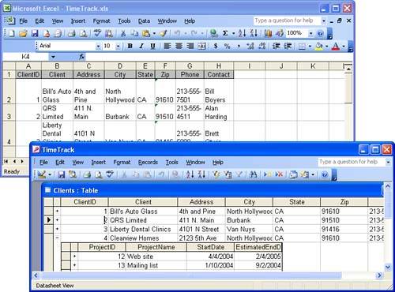Image resolution: width=395 pixels, height=292 pixels.
Task: Click the Save icon in Excel toolbar
Action: [35, 33]
